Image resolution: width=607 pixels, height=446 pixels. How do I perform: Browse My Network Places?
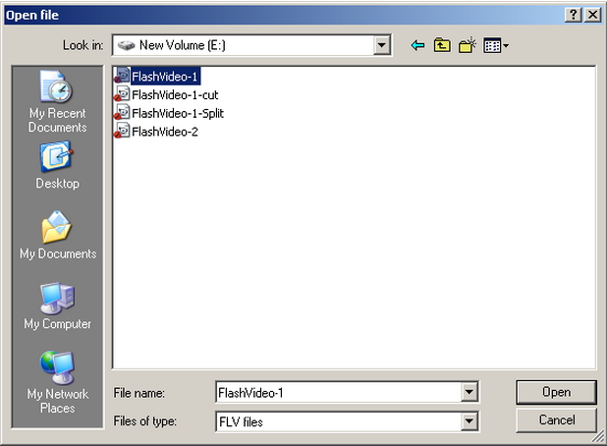tap(57, 381)
